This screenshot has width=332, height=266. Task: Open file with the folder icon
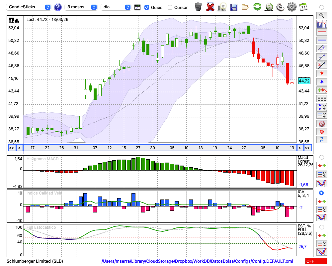[x=245, y=7]
